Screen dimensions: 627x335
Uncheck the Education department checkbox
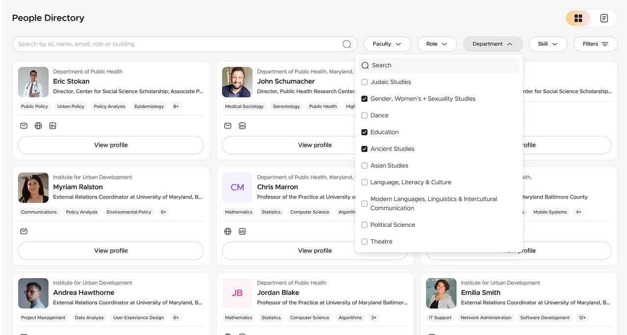pyautogui.click(x=365, y=132)
